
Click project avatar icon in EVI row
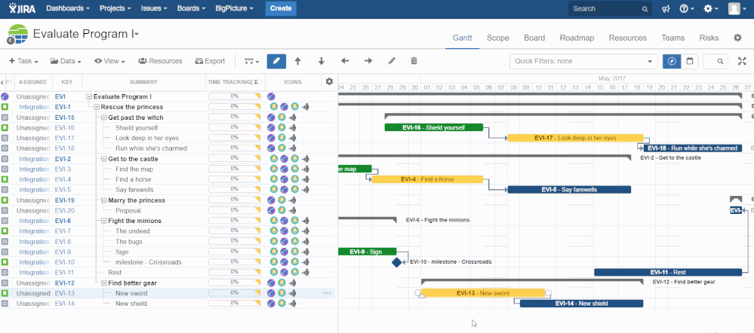271,96
